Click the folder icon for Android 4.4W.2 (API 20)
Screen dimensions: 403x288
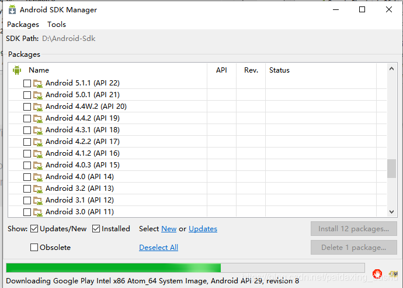coord(38,107)
